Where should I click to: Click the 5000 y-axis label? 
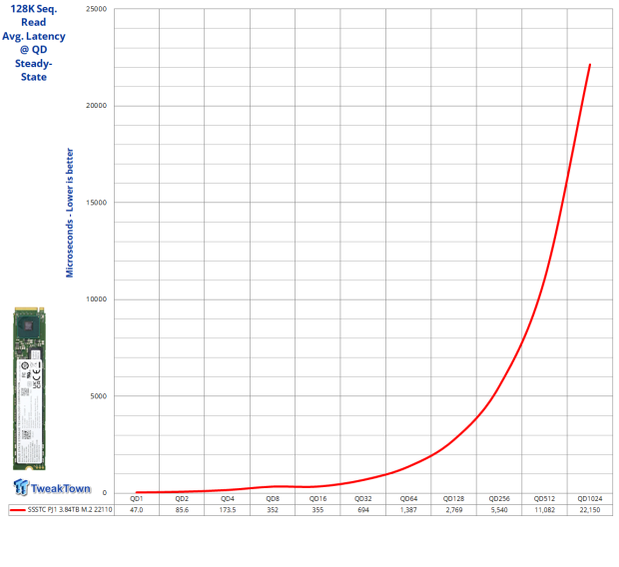[x=98, y=396]
